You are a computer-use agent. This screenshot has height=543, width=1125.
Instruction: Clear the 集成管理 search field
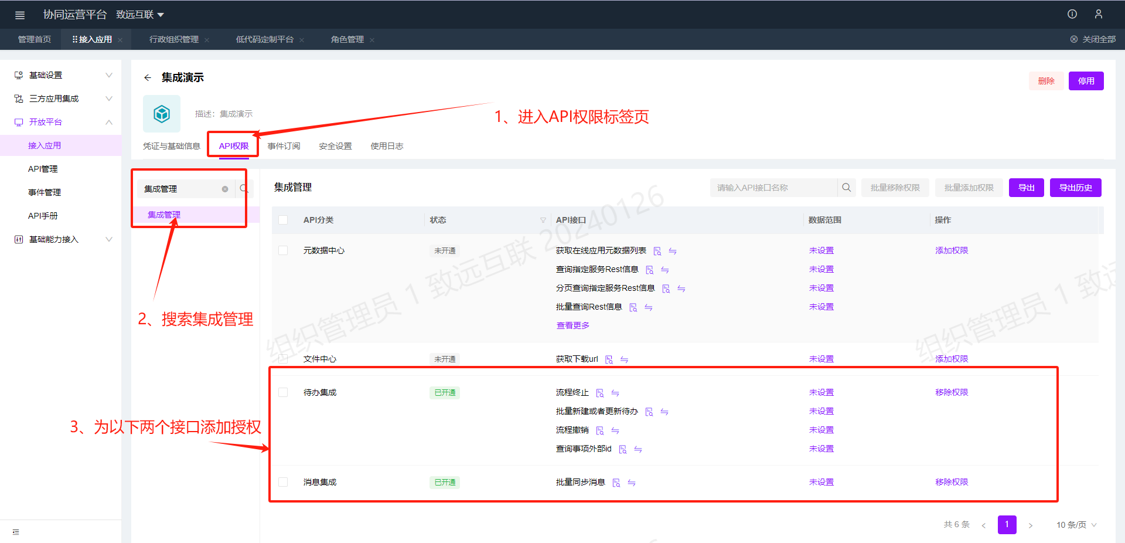(x=225, y=189)
